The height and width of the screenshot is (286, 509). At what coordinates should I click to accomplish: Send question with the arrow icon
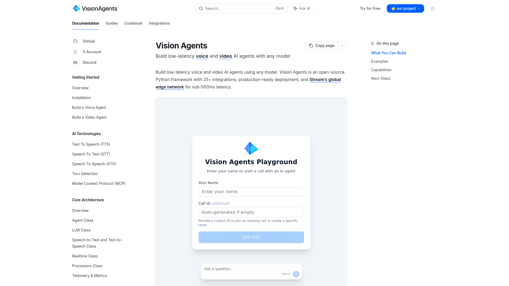[296, 274]
